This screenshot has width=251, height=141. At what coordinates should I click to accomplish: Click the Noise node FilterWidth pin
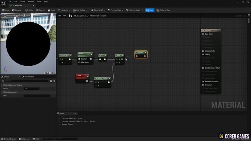point(79,62)
